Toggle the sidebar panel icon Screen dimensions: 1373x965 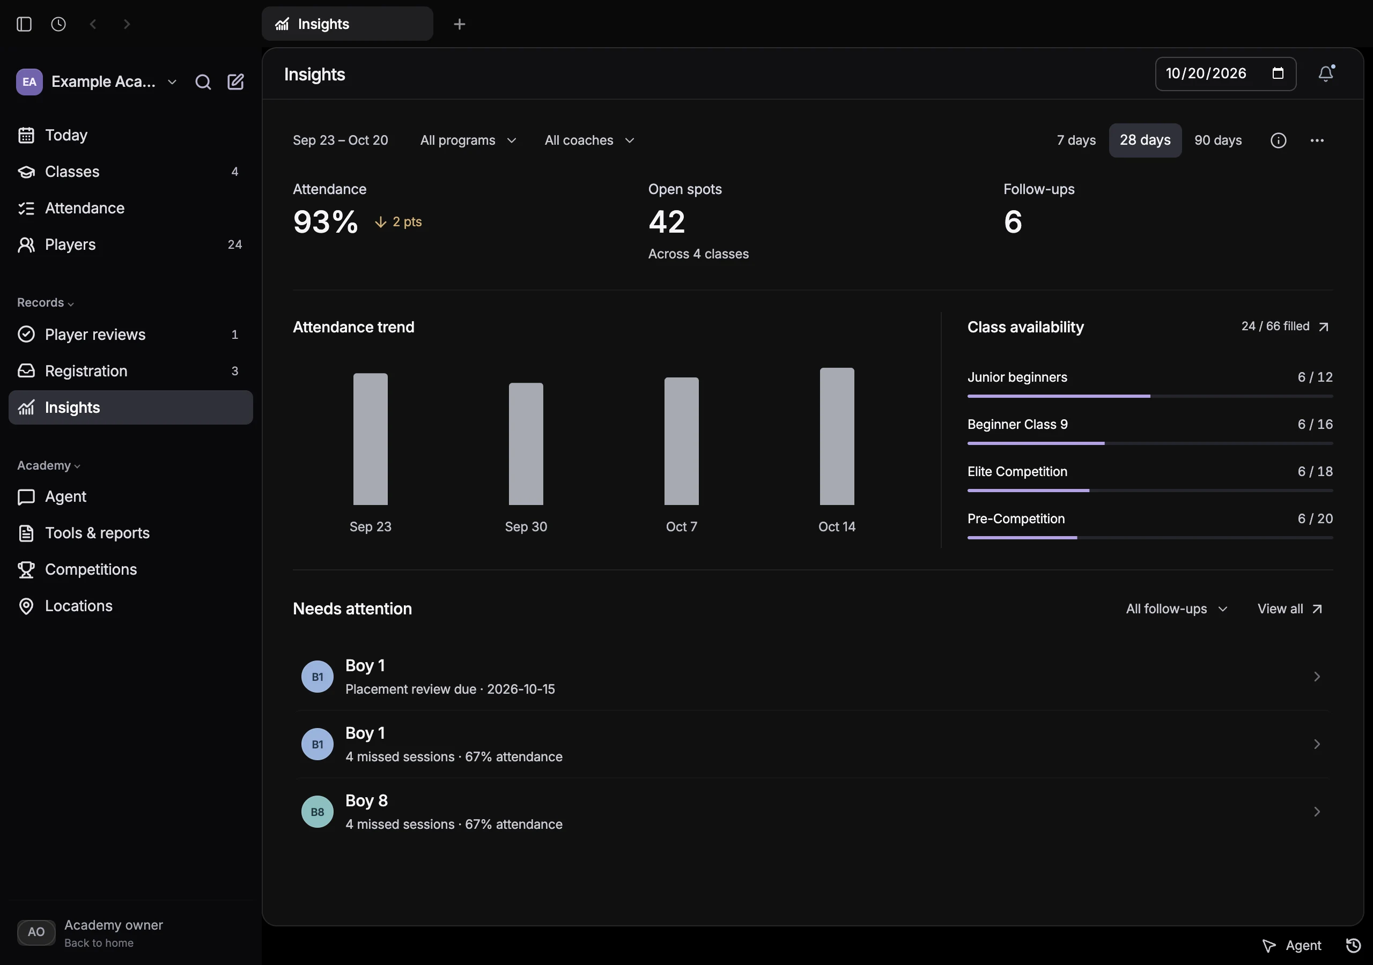coord(24,24)
